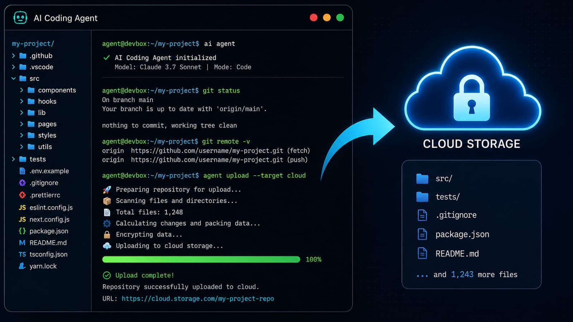The image size is (573, 322).
Task: Click the AI Coding Agent robot logo
Action: (x=20, y=18)
